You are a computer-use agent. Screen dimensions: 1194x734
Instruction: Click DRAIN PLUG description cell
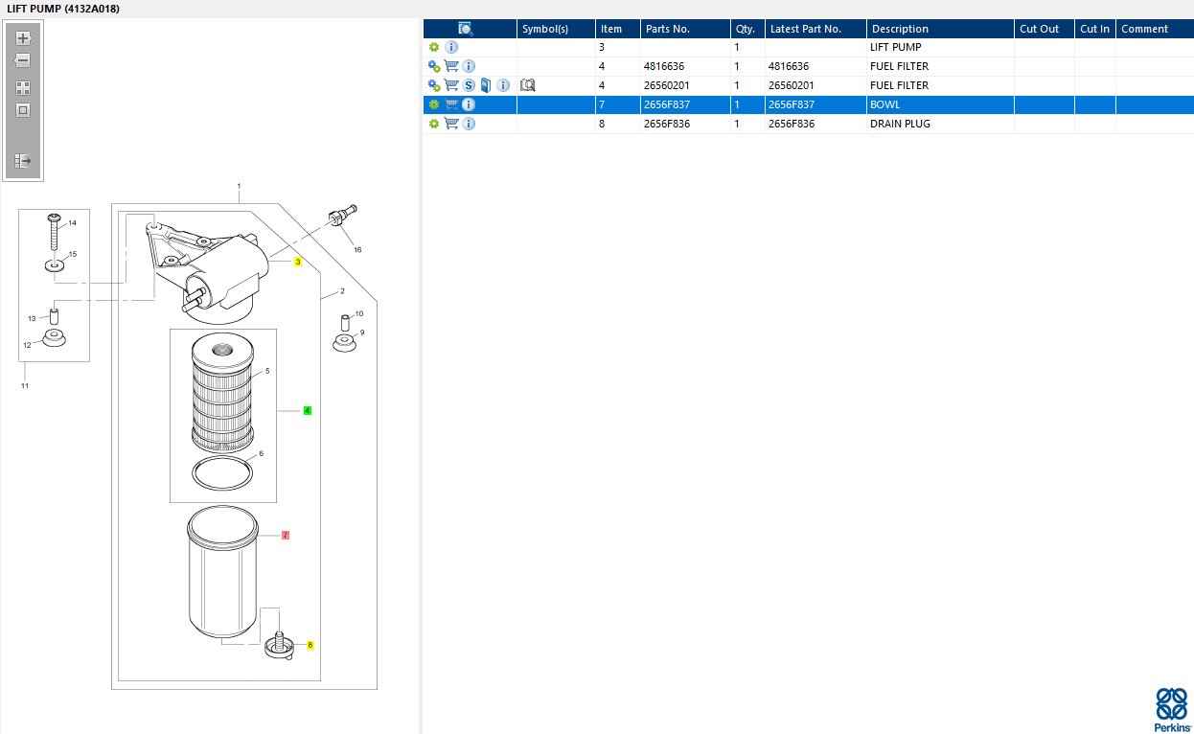coord(940,124)
